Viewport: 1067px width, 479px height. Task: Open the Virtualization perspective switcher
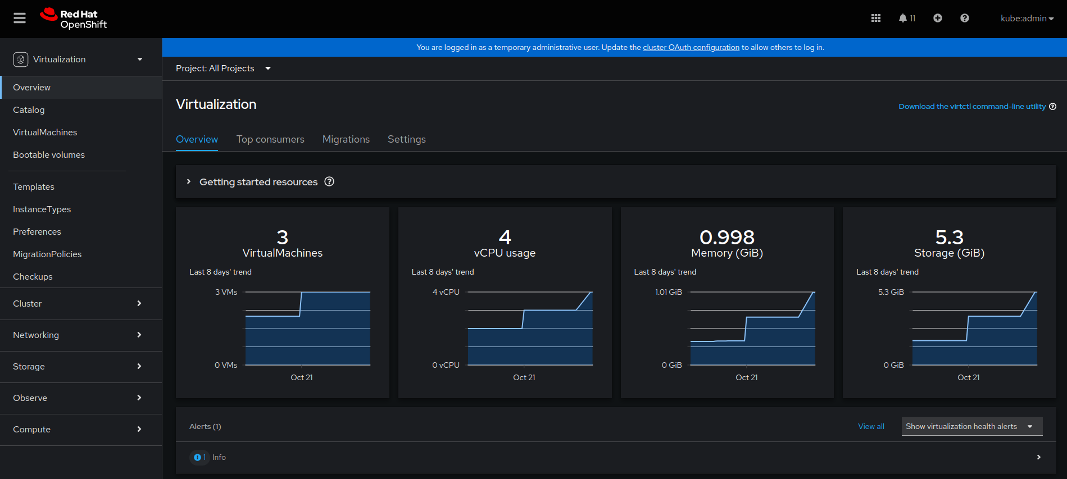point(79,60)
